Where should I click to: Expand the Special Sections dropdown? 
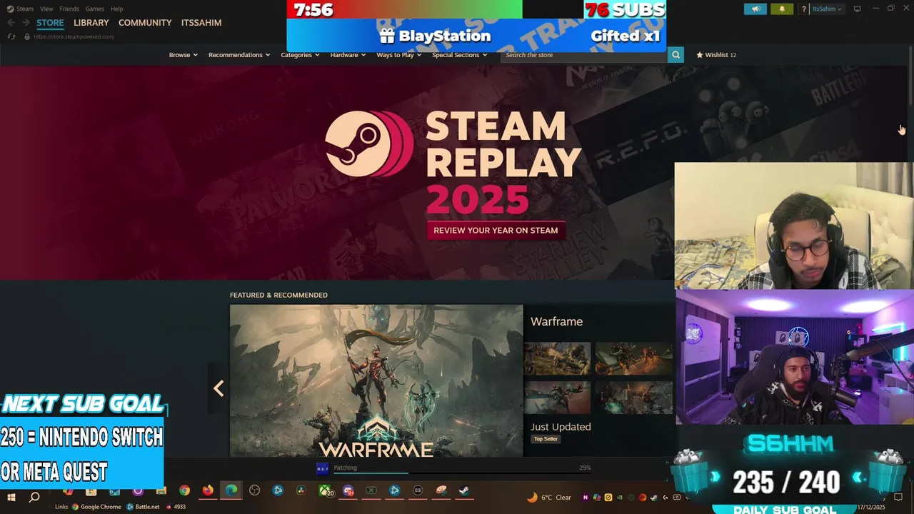459,55
